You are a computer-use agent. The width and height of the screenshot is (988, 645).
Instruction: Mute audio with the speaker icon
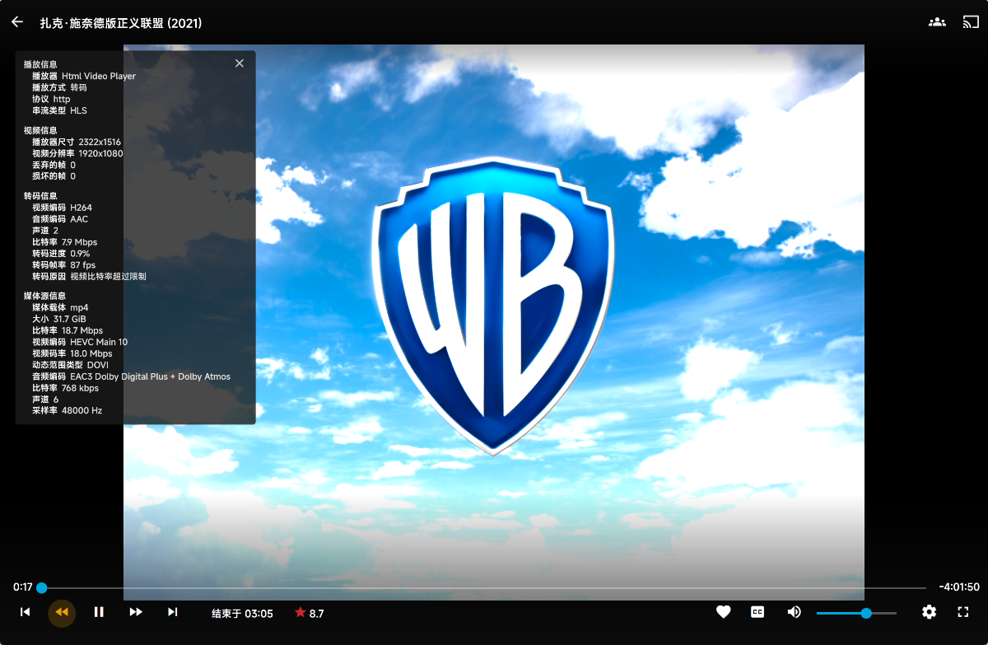[794, 612]
